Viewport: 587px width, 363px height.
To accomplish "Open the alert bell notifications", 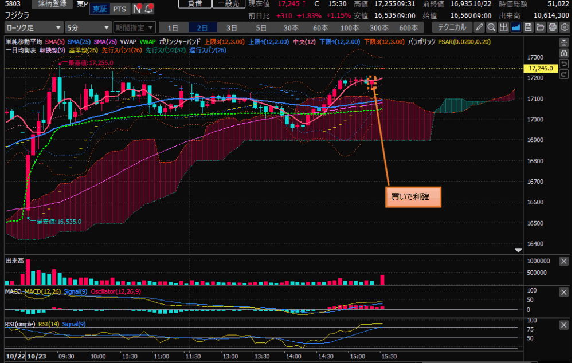I will click(149, 9).
